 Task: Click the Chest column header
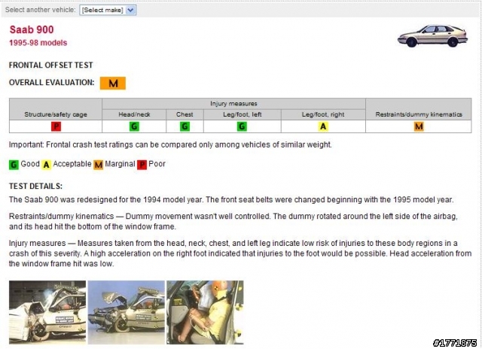tap(185, 114)
